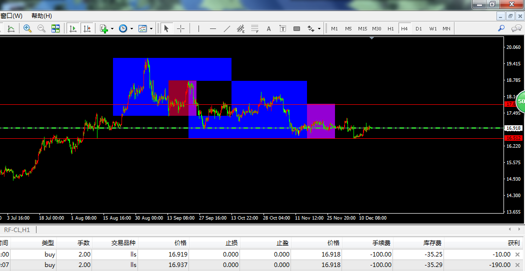Set timeframe to D1

(418, 28)
